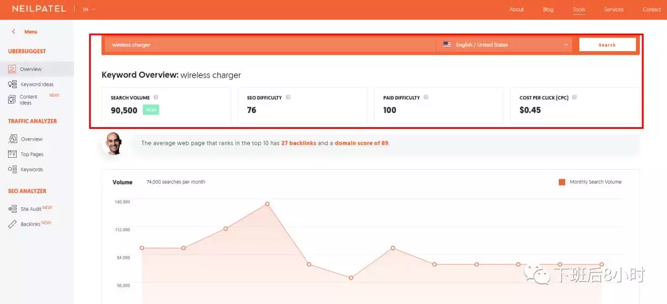The width and height of the screenshot is (667, 304).
Task: Click the Content Ideas sidebar icon
Action: pyautogui.click(x=12, y=99)
